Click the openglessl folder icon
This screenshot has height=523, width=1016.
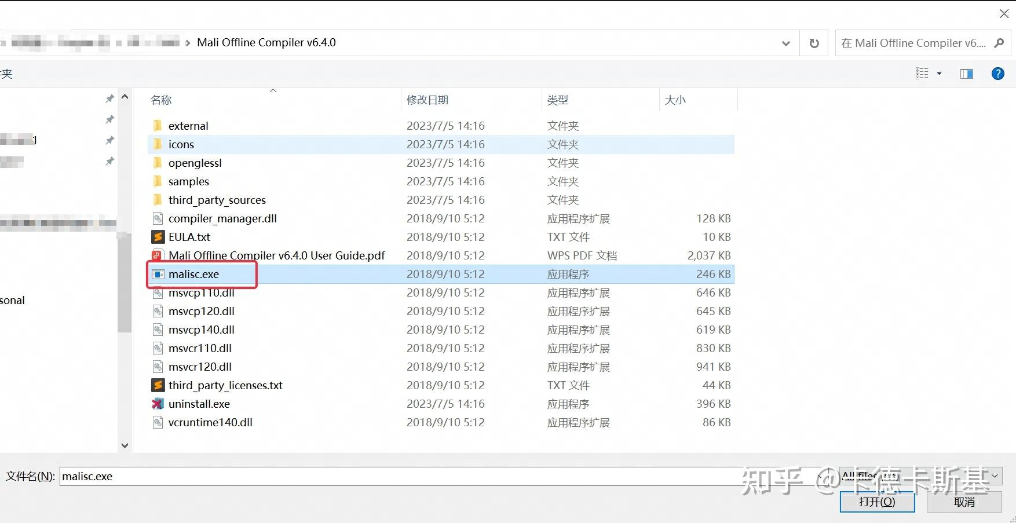(x=158, y=163)
